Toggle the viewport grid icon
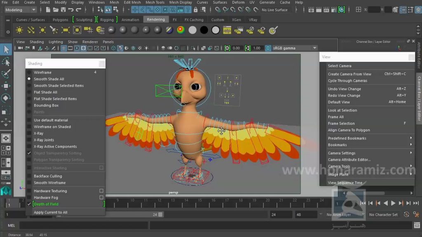Screen dimensions: 422x237 [63, 48]
